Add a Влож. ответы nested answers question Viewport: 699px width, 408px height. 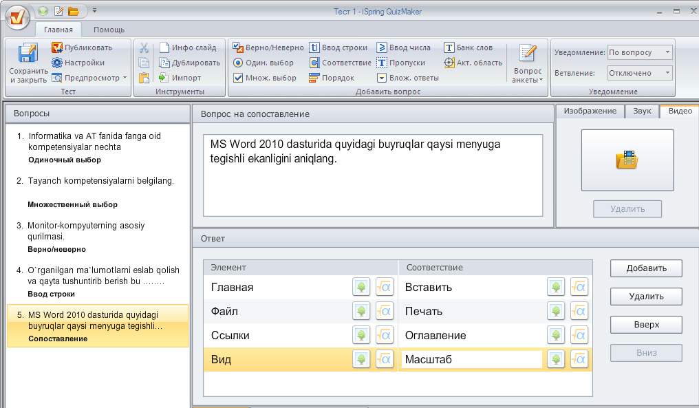point(408,78)
